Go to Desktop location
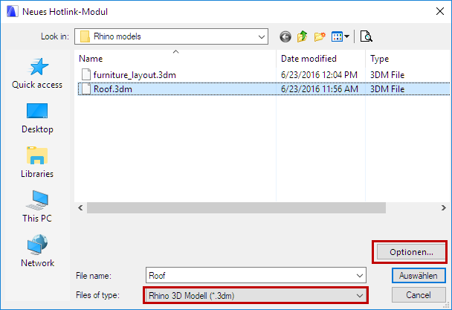 [37, 118]
